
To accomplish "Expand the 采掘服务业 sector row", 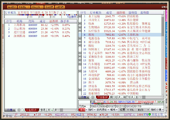I will [80, 57].
